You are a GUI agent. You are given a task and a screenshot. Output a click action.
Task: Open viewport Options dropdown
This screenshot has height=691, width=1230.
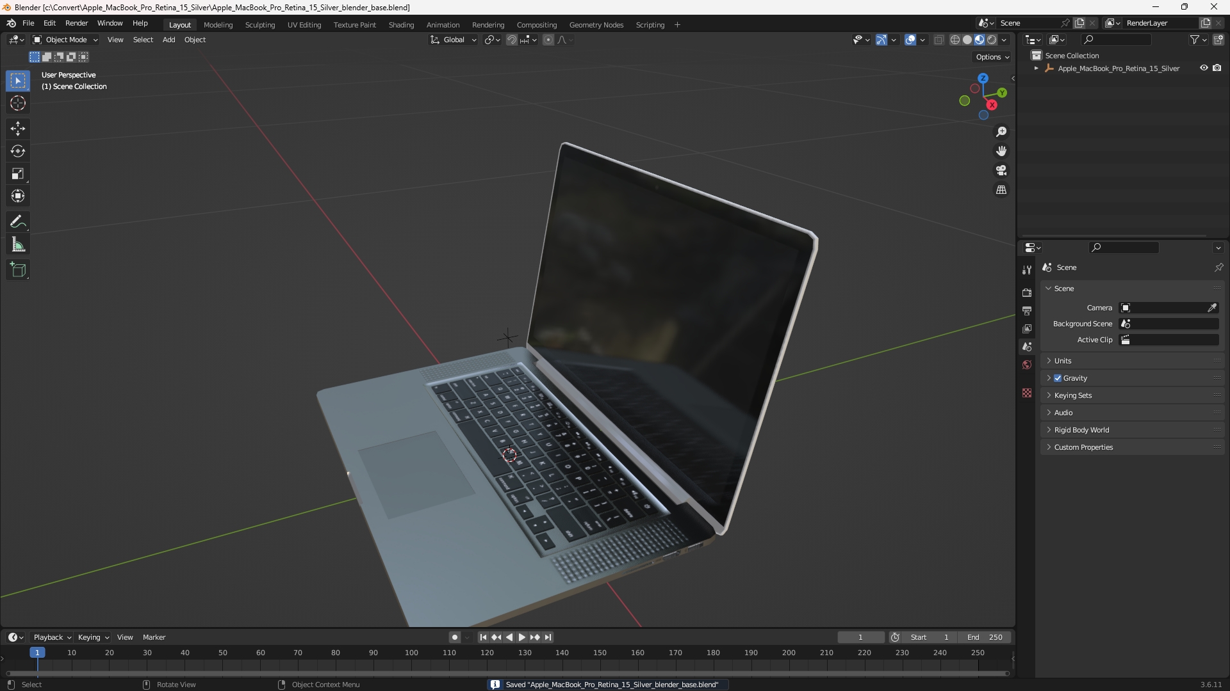(992, 57)
